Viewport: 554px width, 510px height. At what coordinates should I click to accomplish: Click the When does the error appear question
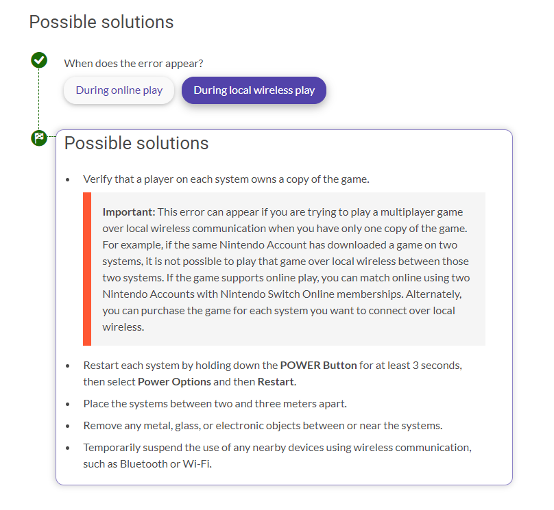pos(134,64)
